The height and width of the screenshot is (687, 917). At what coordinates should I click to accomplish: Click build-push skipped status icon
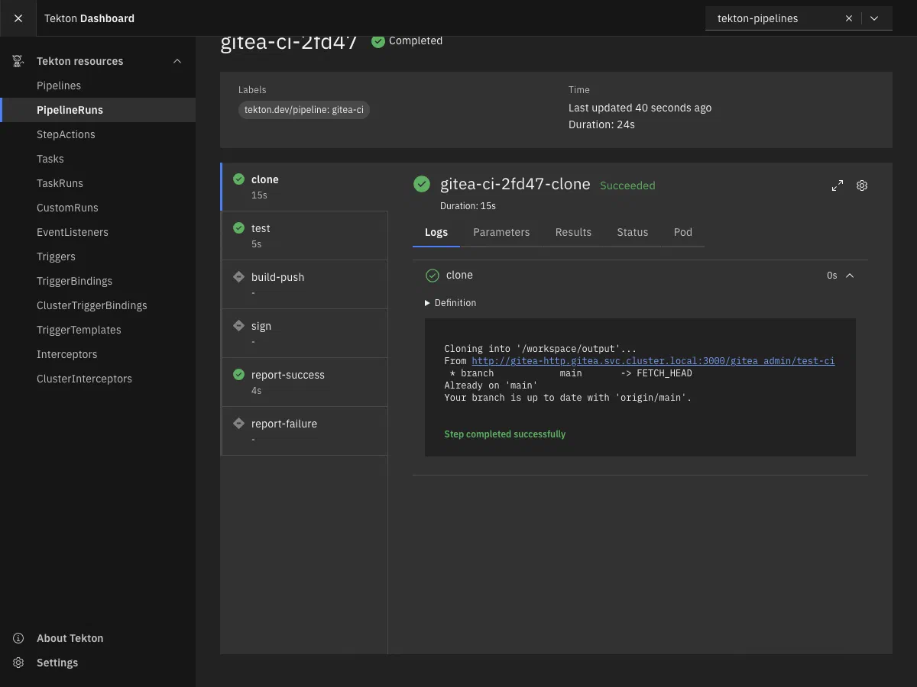click(238, 277)
